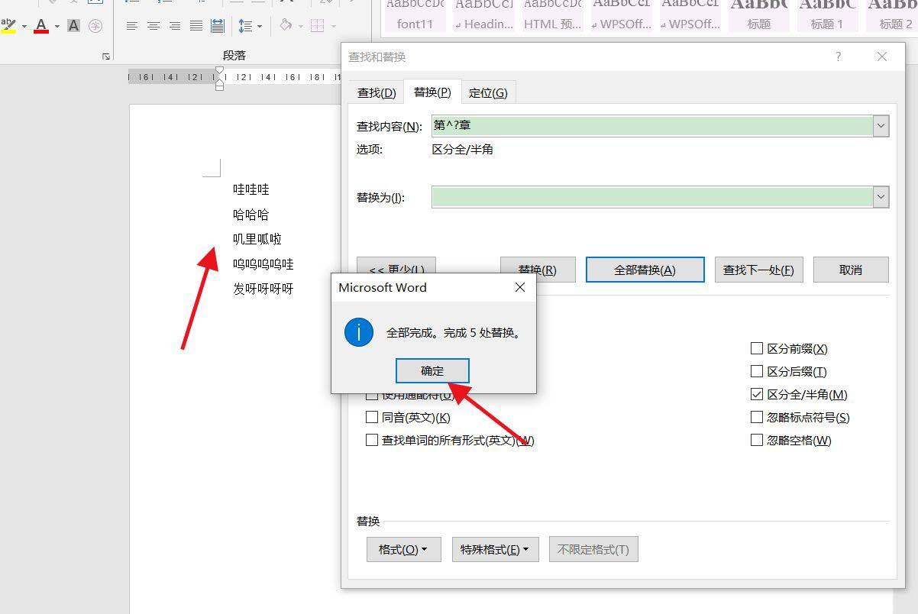This screenshot has width=918, height=614.
Task: Click the document line 哇哇哇
Action: tap(251, 189)
